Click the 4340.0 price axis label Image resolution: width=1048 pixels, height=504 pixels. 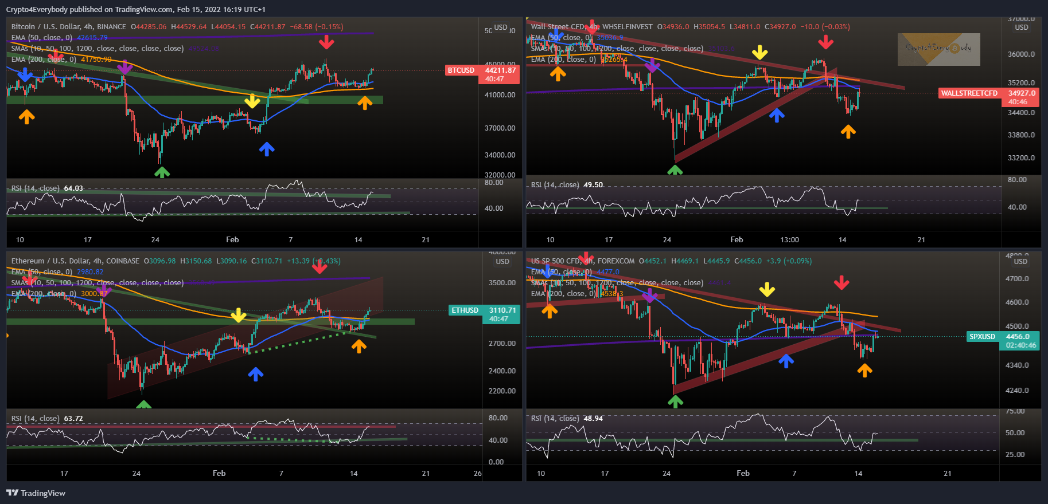click(x=1018, y=365)
